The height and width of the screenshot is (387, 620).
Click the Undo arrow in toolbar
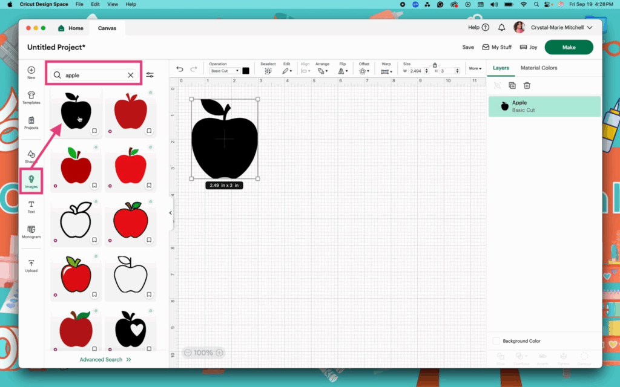click(x=180, y=69)
